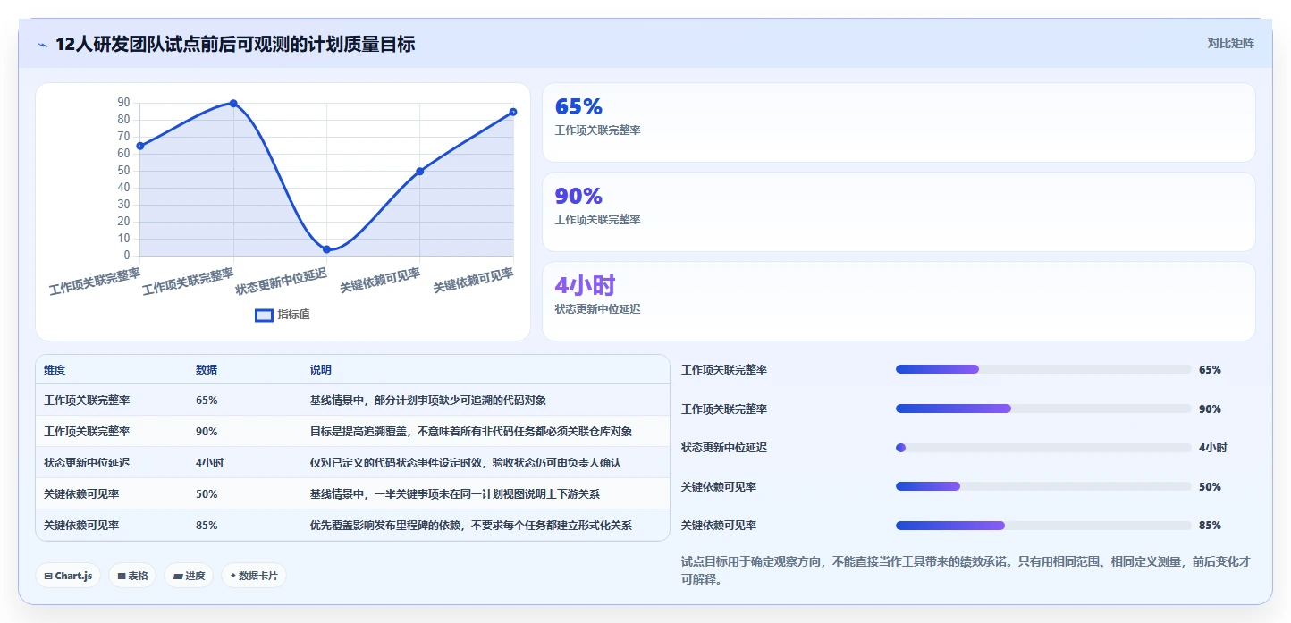Click the 50% cell in the table
This screenshot has width=1291, height=623.
click(207, 494)
